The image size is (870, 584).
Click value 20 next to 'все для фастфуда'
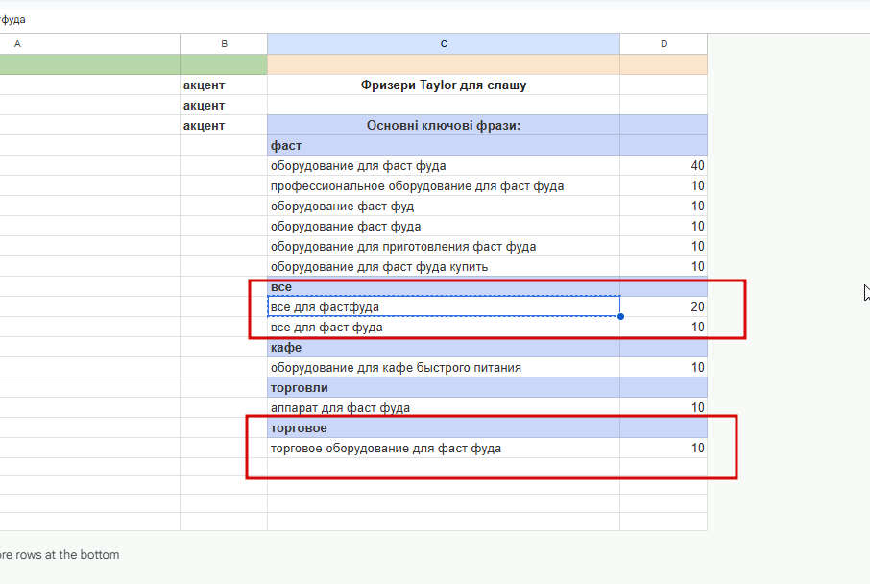tap(664, 306)
